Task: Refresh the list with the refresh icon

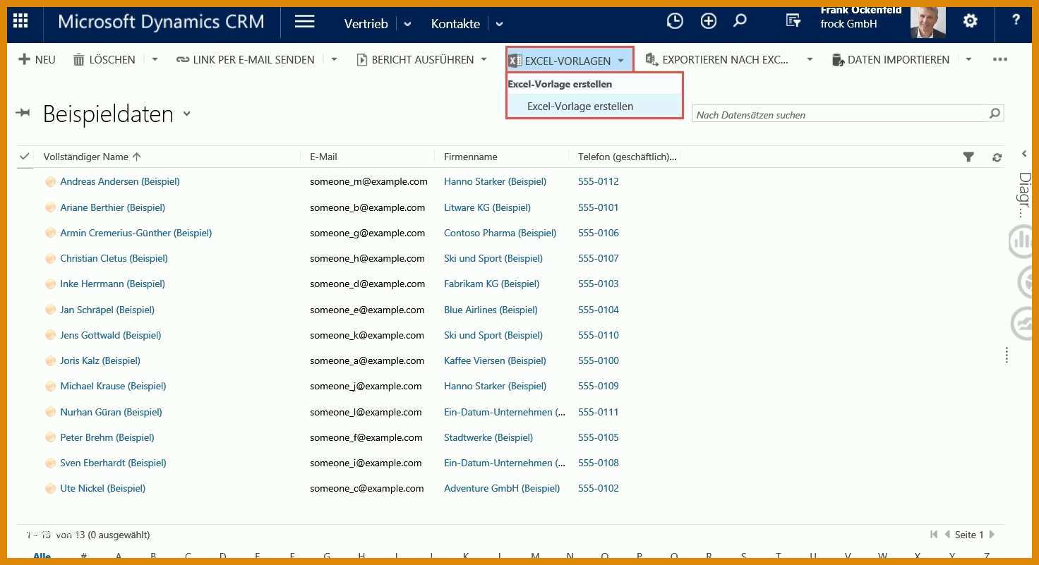Action: pos(997,157)
